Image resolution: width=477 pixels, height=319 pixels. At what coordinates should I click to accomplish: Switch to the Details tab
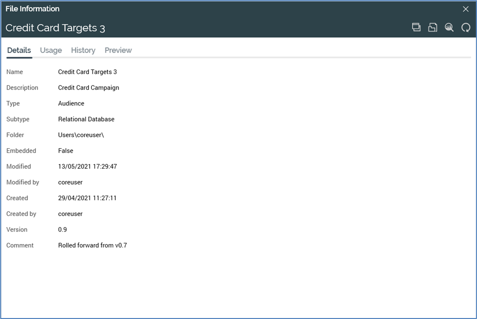coord(19,50)
